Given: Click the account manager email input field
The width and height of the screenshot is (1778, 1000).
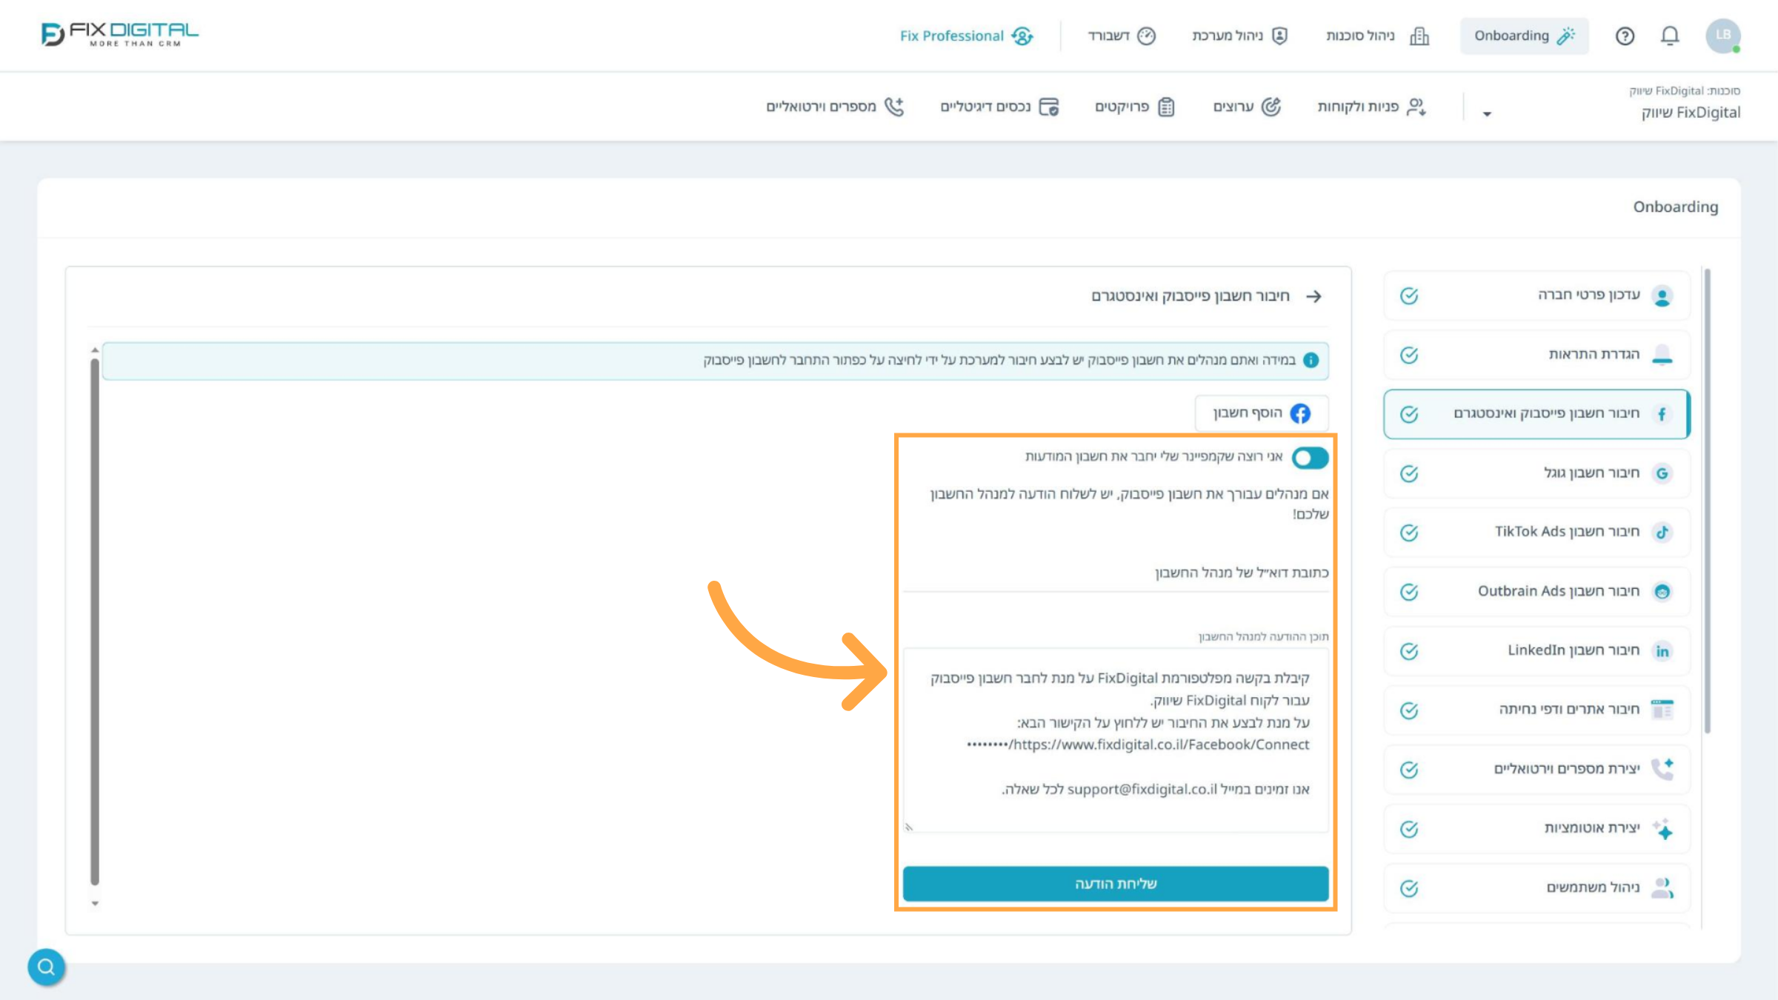Looking at the screenshot, I should tap(1116, 573).
